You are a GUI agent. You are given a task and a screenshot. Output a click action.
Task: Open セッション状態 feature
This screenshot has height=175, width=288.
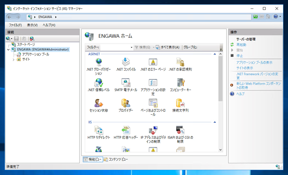click(99, 106)
